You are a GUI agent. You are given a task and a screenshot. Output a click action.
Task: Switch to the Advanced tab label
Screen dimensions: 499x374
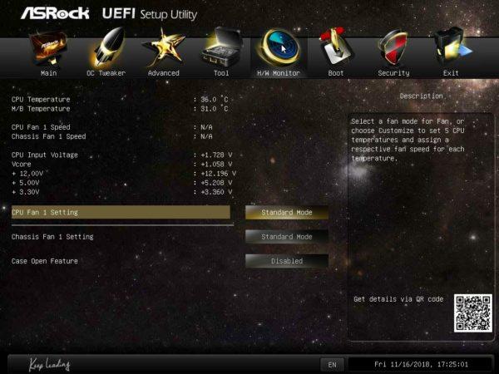[164, 73]
